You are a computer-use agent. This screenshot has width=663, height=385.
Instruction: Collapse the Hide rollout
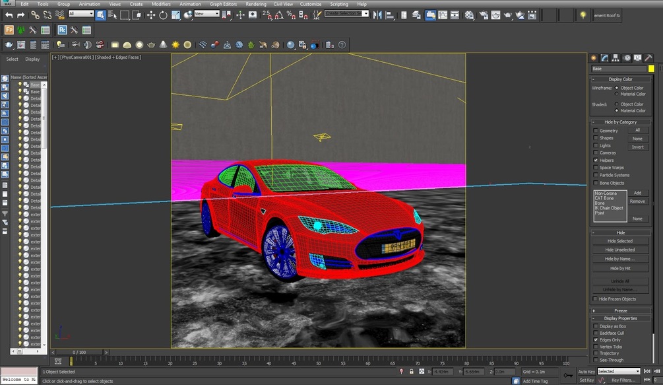(x=620, y=232)
